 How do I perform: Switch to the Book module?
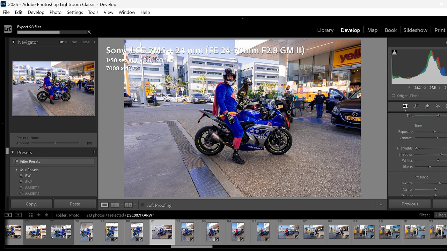click(391, 30)
